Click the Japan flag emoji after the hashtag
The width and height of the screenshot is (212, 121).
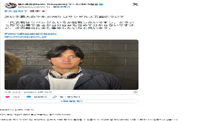click(43, 11)
